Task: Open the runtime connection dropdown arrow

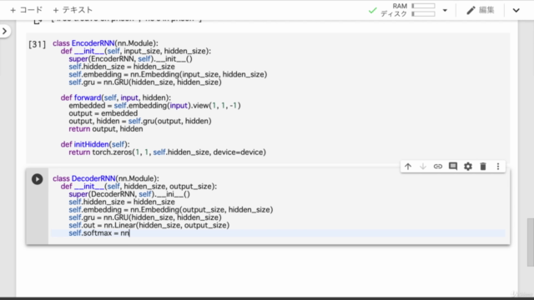Action: 445,10
